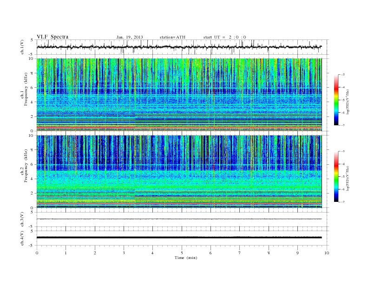The image size is (368, 284).
Task: Select the ch.2 spectrogram panel
Action: point(179,172)
